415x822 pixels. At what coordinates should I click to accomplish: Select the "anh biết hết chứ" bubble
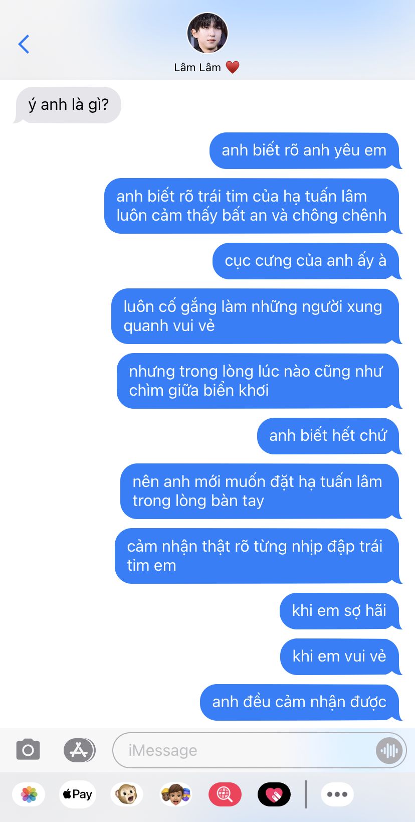point(328,436)
